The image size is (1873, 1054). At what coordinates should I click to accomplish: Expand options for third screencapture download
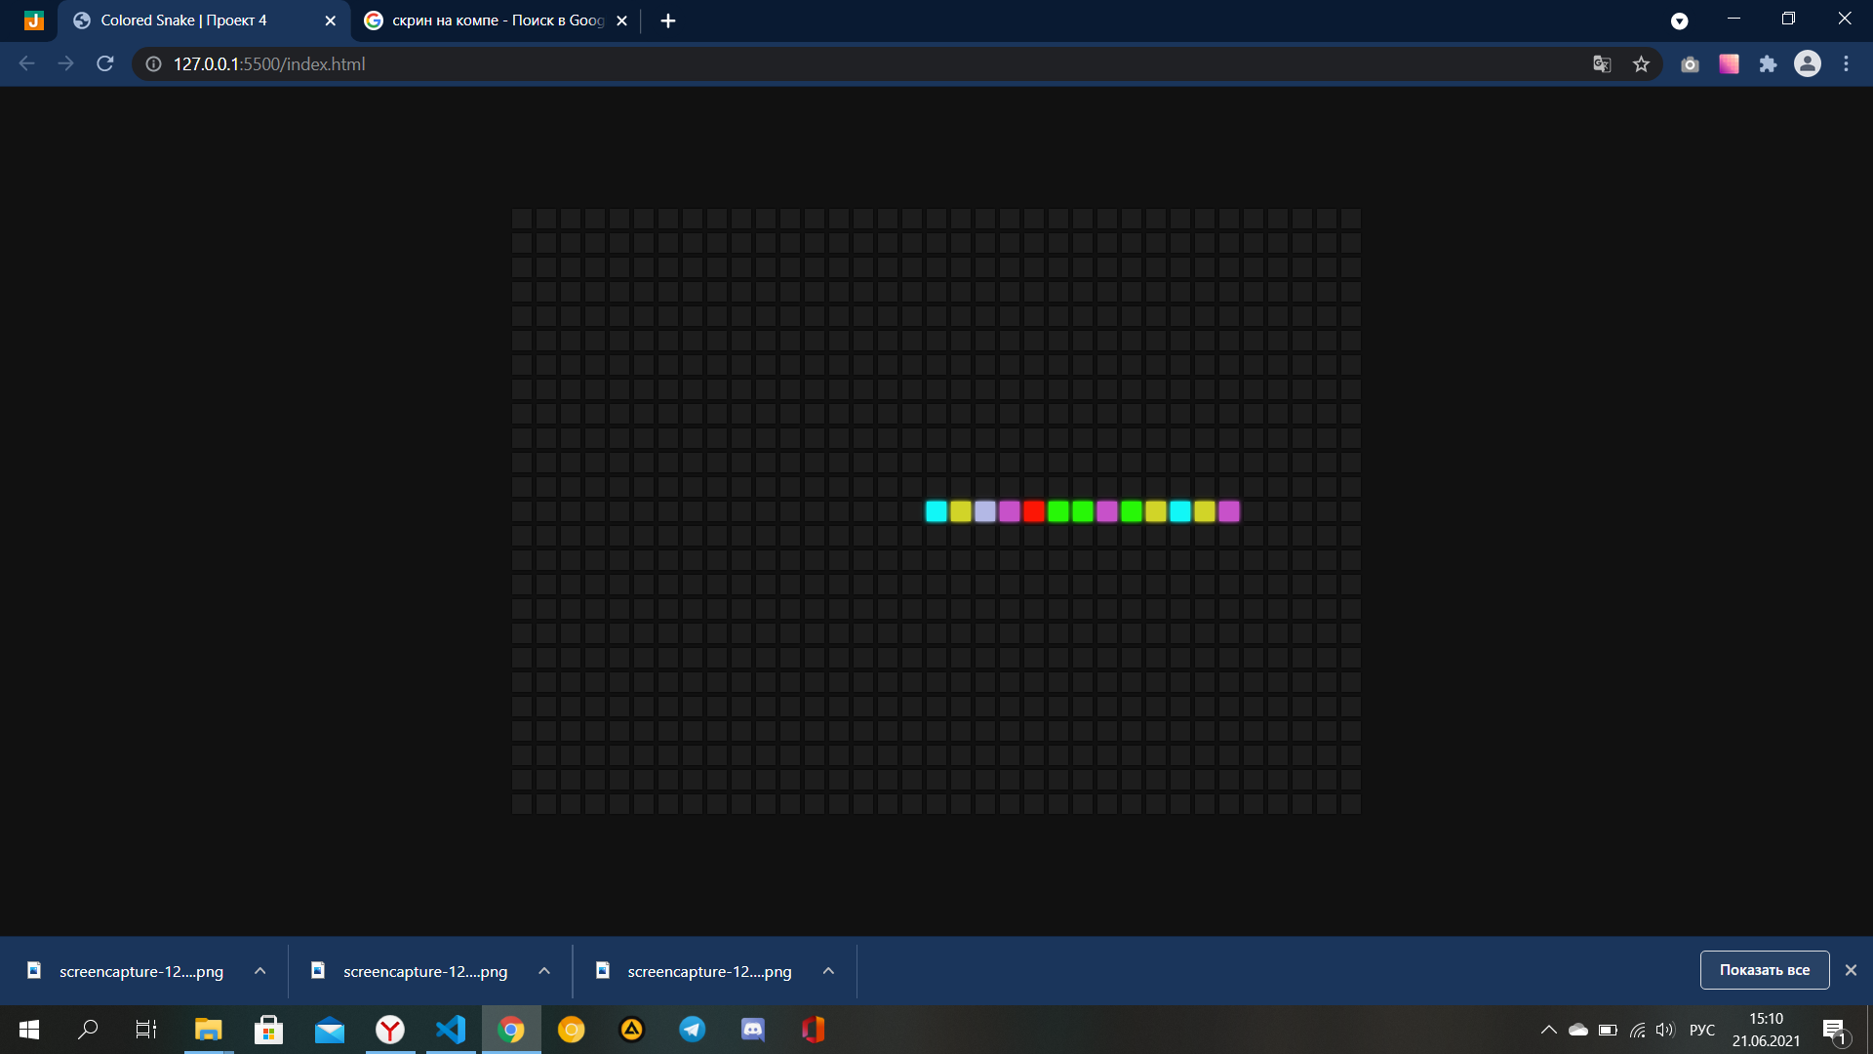pyautogui.click(x=828, y=971)
